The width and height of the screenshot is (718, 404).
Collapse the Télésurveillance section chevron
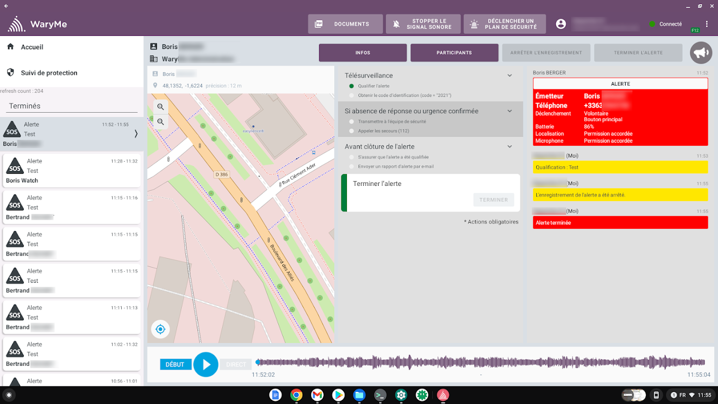[509, 76]
